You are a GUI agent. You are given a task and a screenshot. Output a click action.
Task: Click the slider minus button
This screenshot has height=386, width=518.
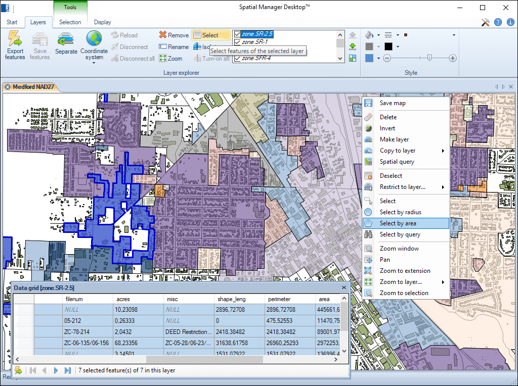coord(387,59)
